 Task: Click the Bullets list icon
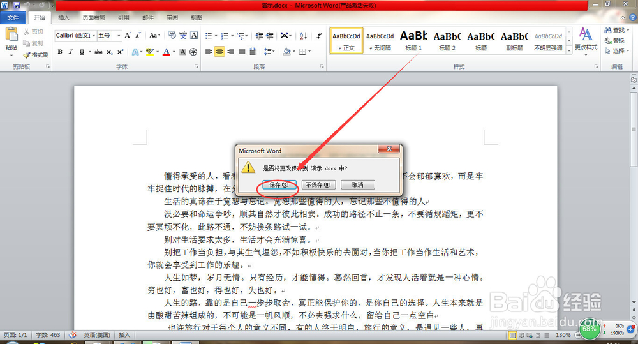click(209, 36)
